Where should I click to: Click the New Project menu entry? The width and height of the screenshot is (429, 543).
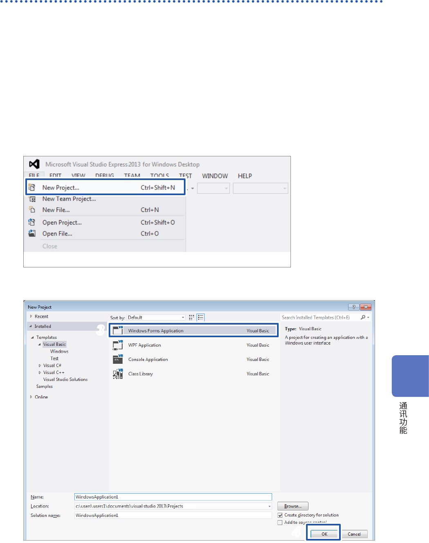(x=105, y=187)
